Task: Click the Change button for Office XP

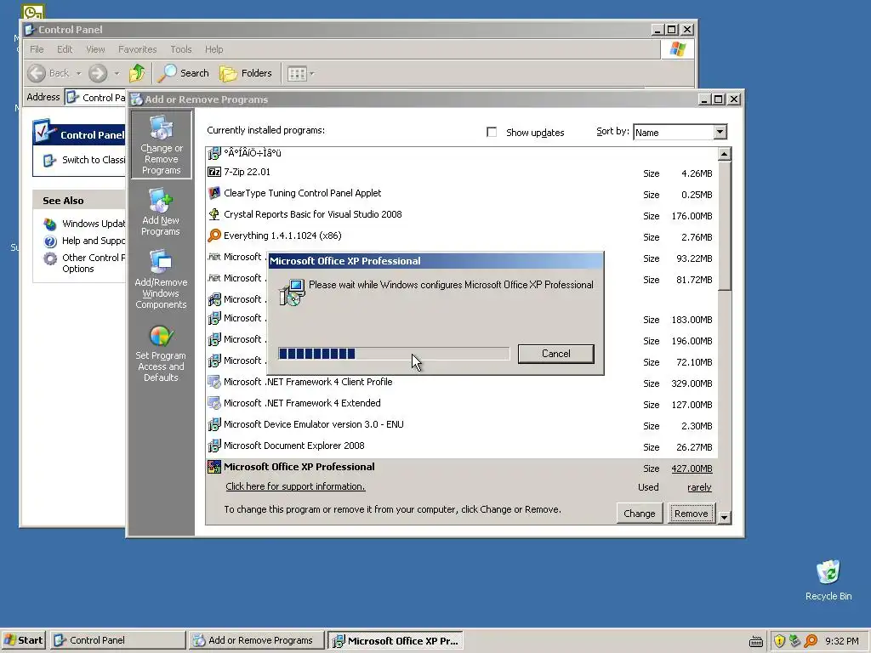Action: (639, 514)
